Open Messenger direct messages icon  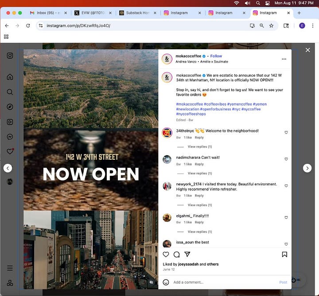click(10, 137)
